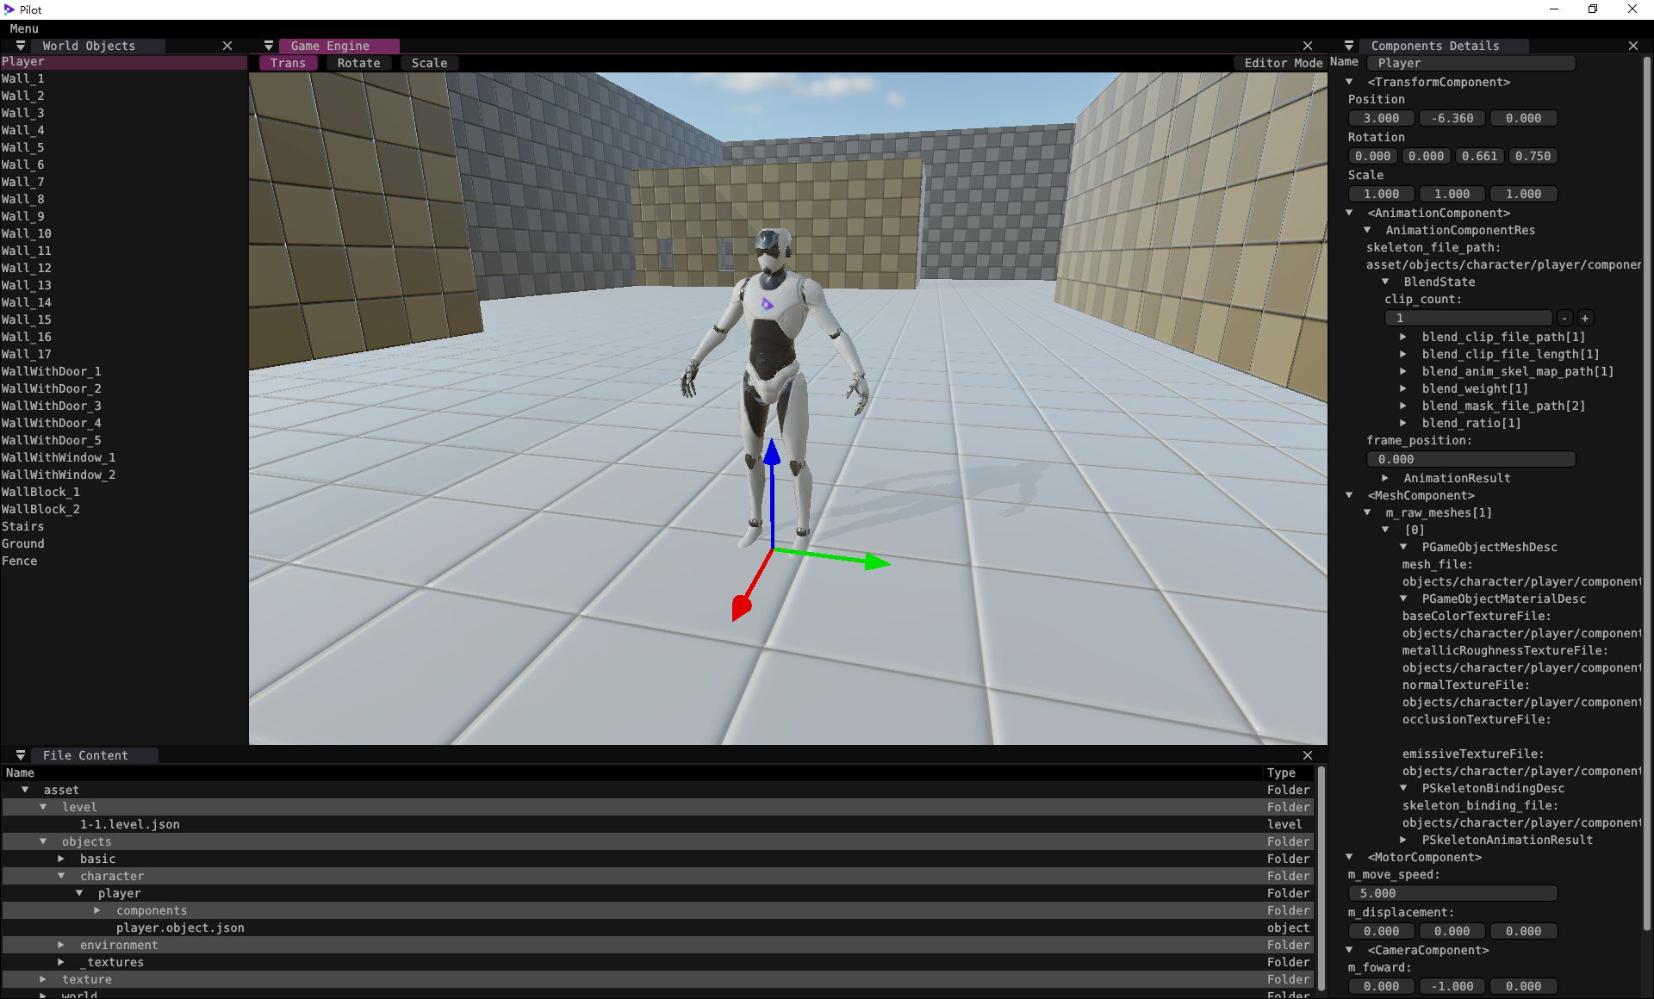Collapse the asset folder in File Content
The image size is (1654, 999).
[25, 790]
